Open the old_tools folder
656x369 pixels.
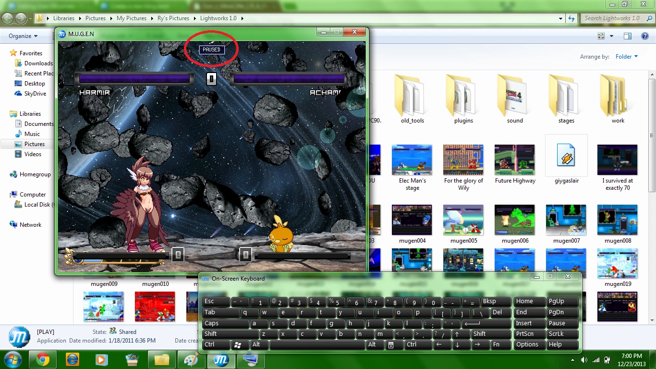(413, 98)
